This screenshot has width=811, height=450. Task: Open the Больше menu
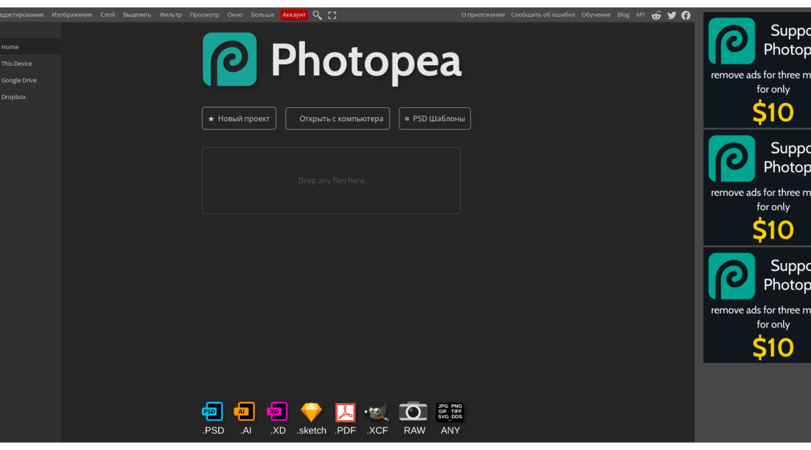pos(263,15)
